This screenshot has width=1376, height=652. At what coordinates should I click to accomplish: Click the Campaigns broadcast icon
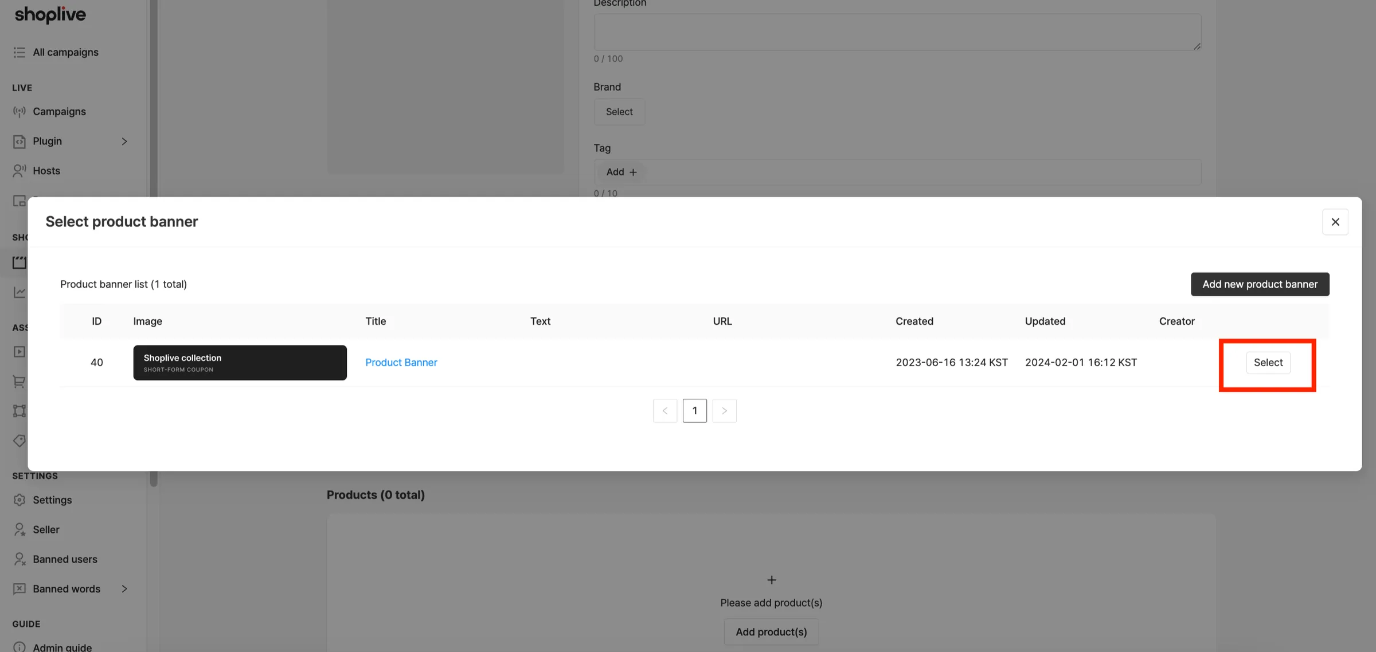point(19,112)
